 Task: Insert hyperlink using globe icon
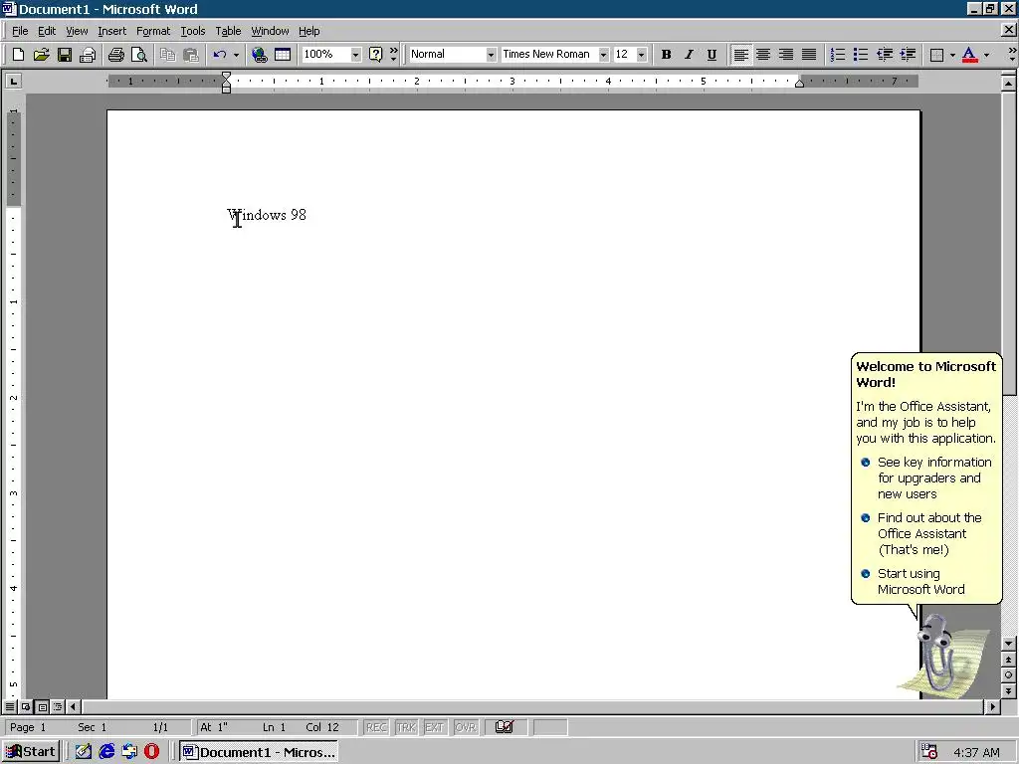pyautogui.click(x=260, y=55)
